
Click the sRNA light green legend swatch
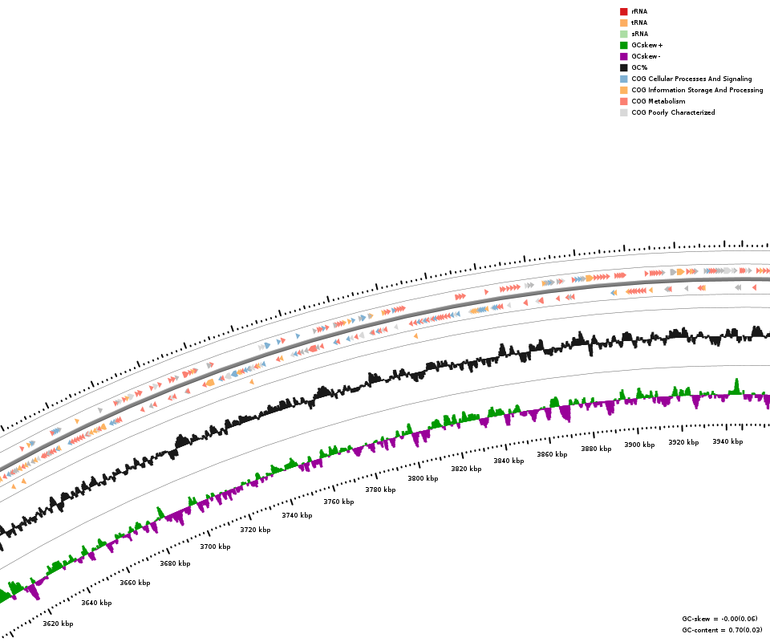[x=624, y=34]
